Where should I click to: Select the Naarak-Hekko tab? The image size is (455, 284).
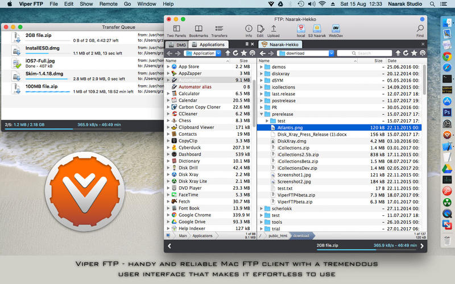(280, 44)
